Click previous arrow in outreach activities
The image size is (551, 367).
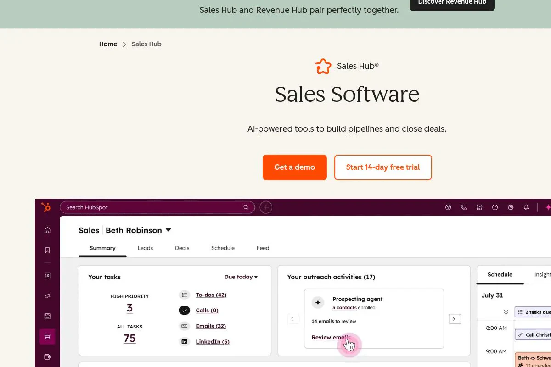click(x=293, y=319)
